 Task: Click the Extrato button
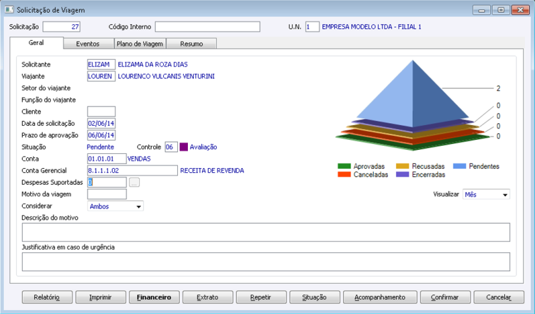[x=208, y=297]
